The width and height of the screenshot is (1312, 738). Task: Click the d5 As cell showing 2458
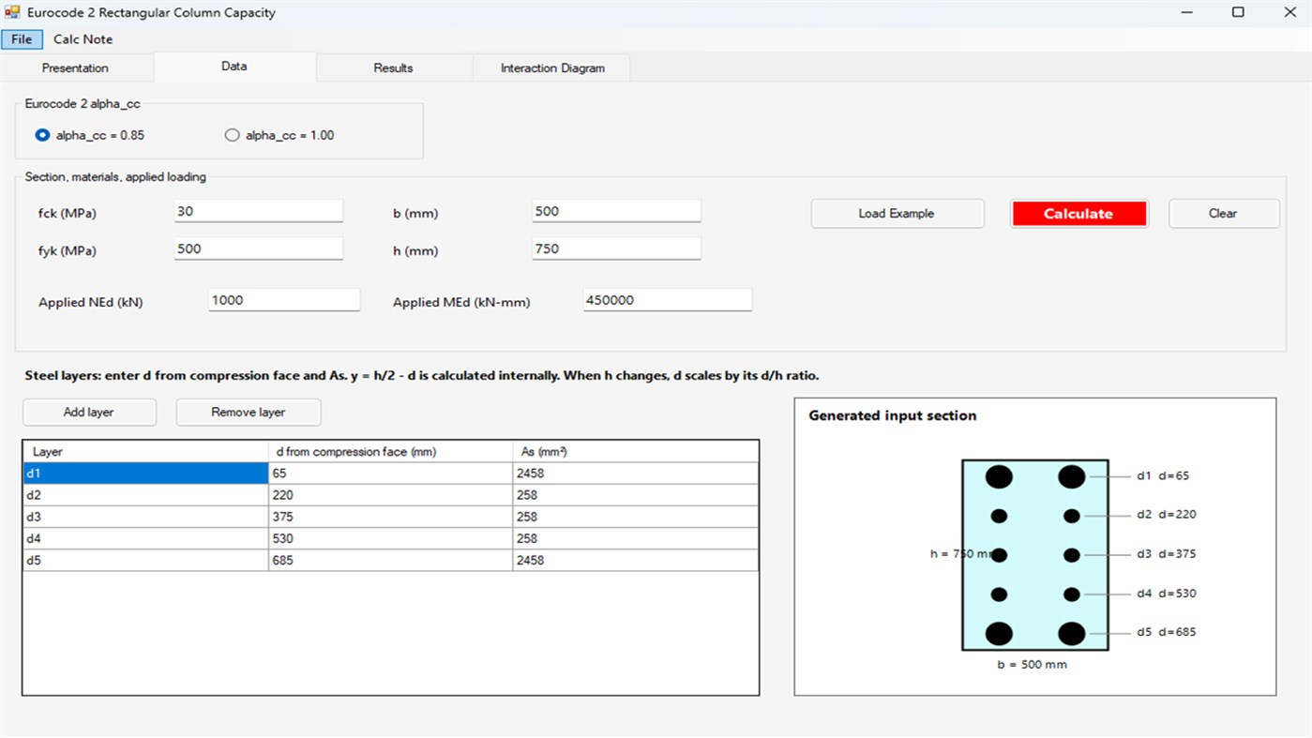635,560
